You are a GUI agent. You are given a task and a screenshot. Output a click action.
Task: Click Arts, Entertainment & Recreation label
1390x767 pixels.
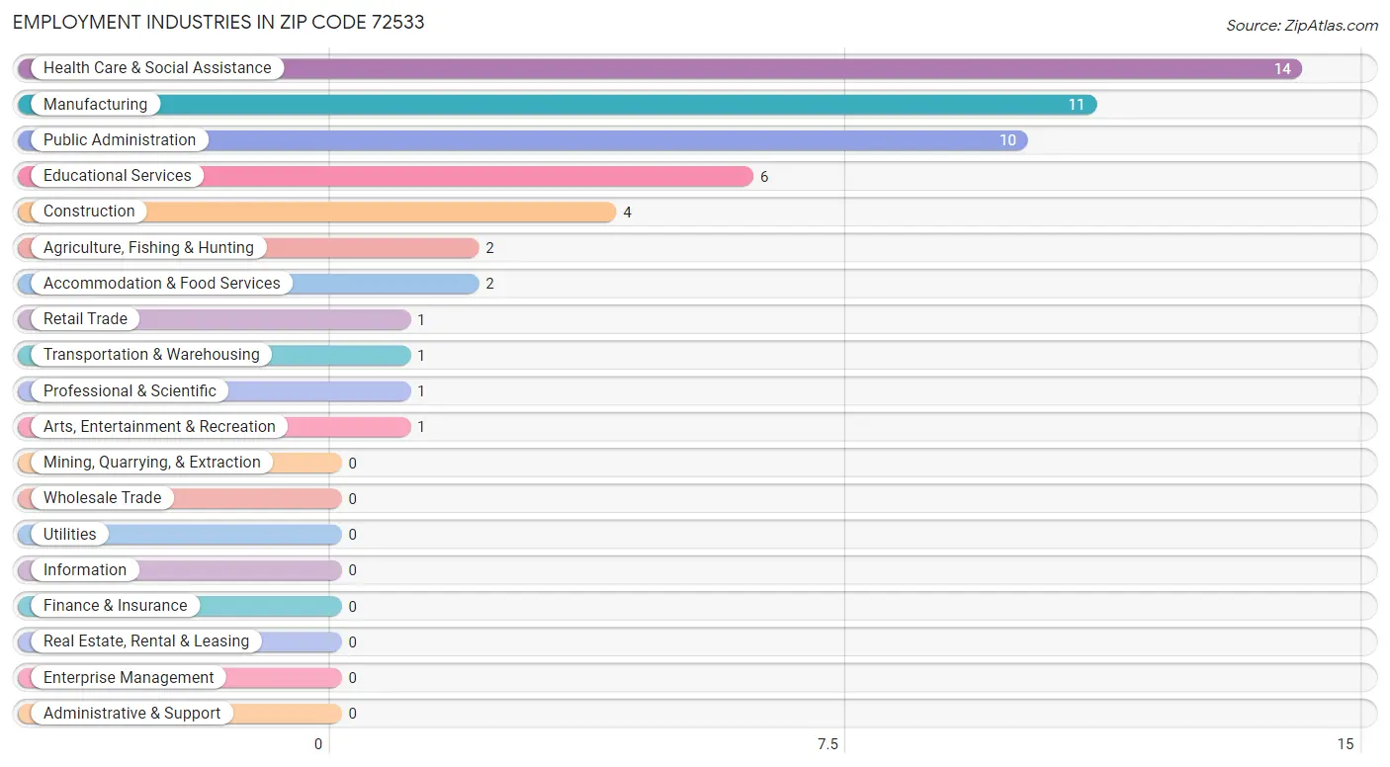click(159, 427)
